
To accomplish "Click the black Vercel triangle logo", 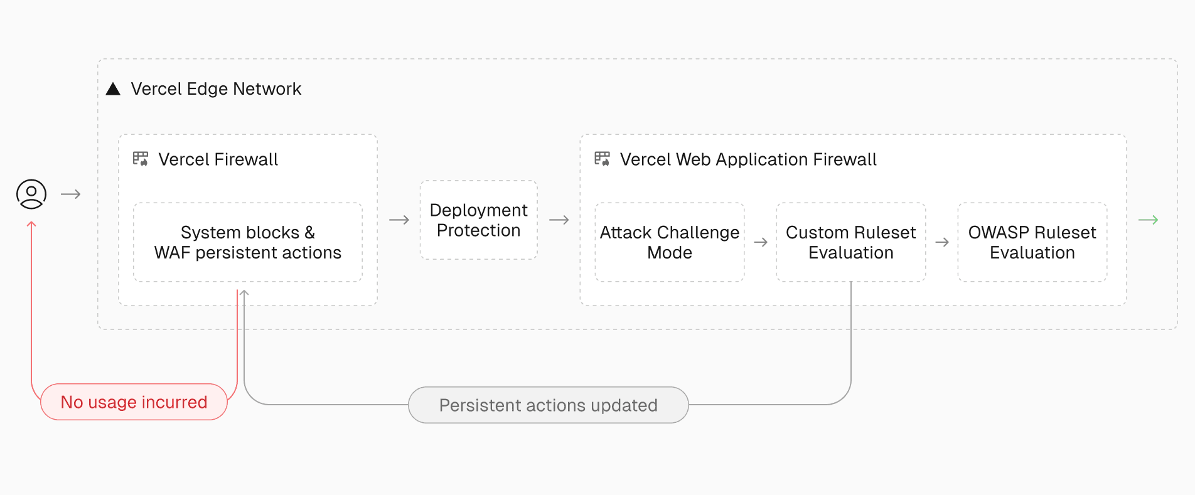I will (113, 89).
